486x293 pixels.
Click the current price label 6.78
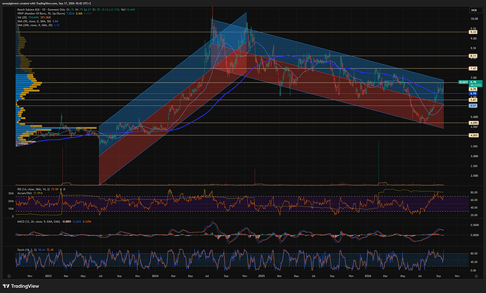point(475,82)
